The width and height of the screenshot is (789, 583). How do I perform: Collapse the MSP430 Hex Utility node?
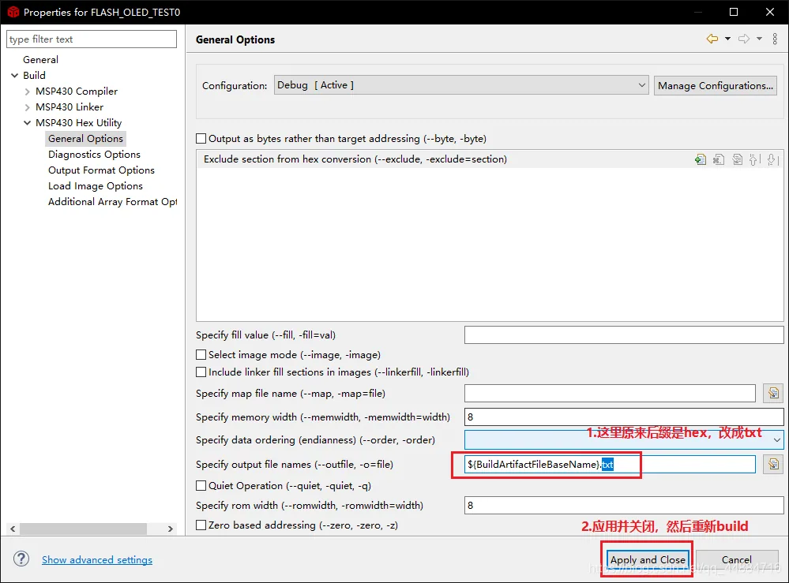[27, 122]
